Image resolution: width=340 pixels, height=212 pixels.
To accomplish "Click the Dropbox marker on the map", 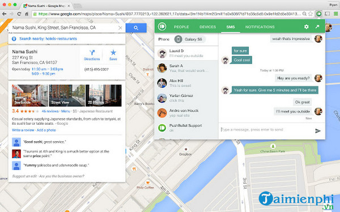I will 186,149.
